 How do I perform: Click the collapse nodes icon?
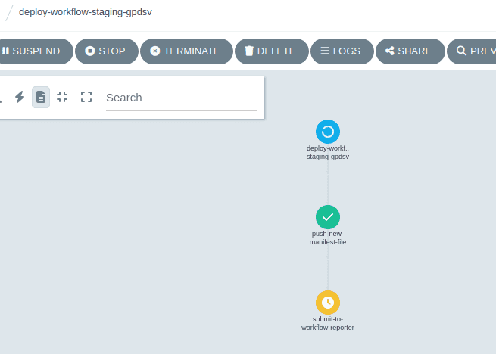(x=62, y=97)
